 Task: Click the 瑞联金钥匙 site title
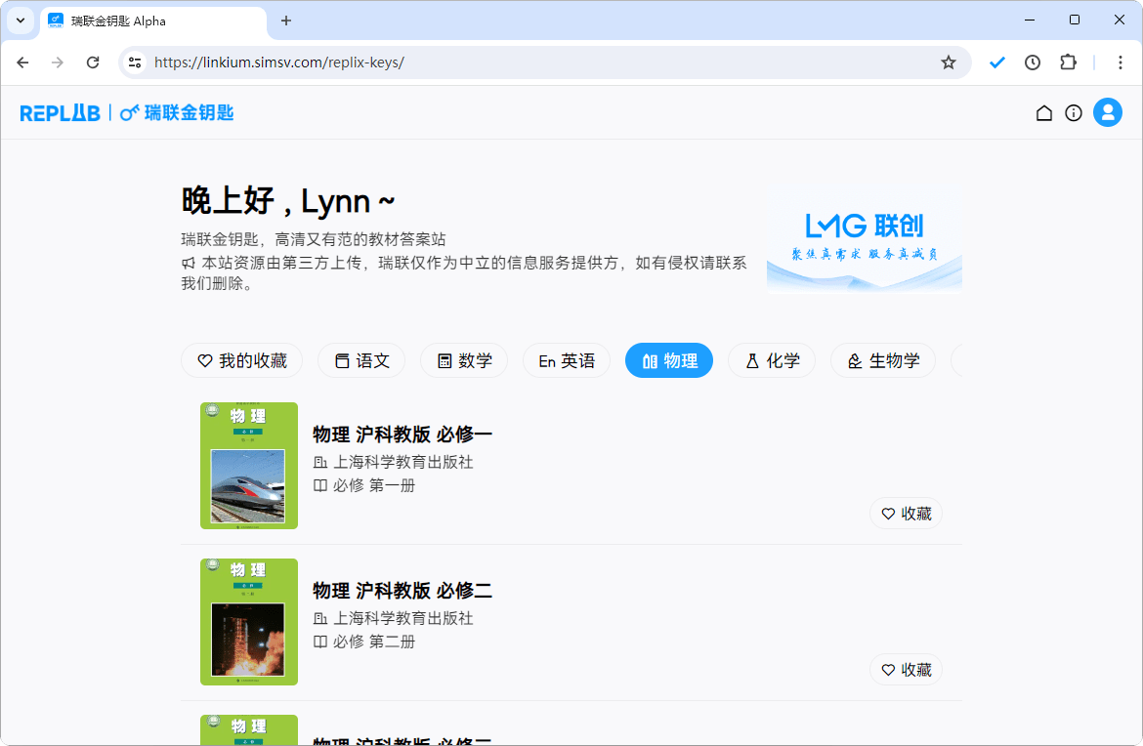[189, 113]
